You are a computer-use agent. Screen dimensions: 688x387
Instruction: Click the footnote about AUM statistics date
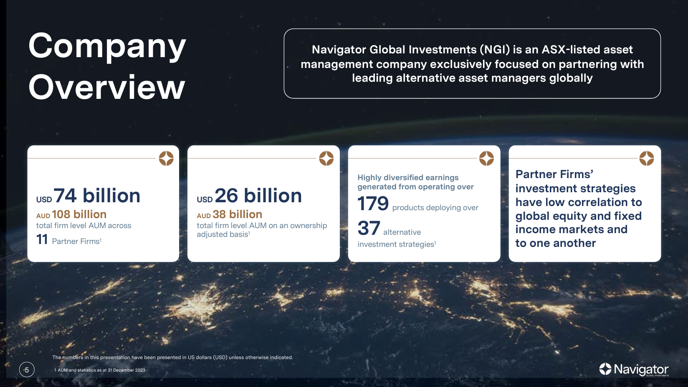pos(100,369)
